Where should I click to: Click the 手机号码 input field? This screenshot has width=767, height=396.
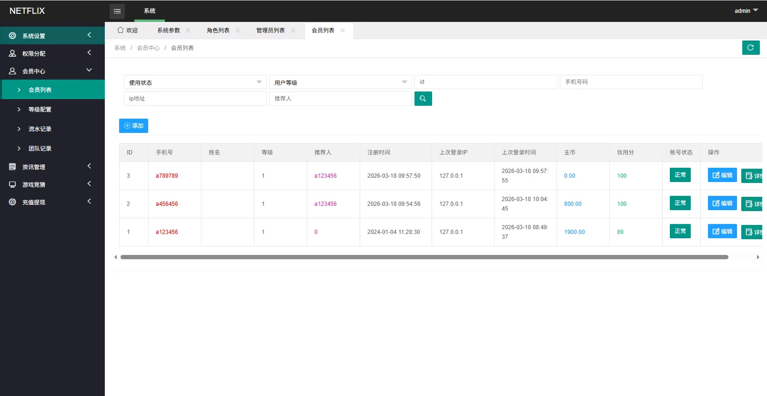pos(631,82)
